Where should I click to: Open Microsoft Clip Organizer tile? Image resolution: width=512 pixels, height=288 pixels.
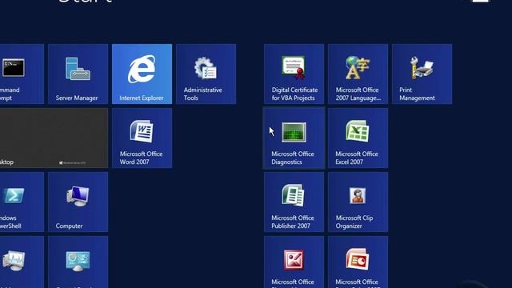pos(358,202)
